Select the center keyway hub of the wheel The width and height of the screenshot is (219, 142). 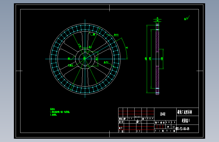pyautogui.click(x=85, y=59)
